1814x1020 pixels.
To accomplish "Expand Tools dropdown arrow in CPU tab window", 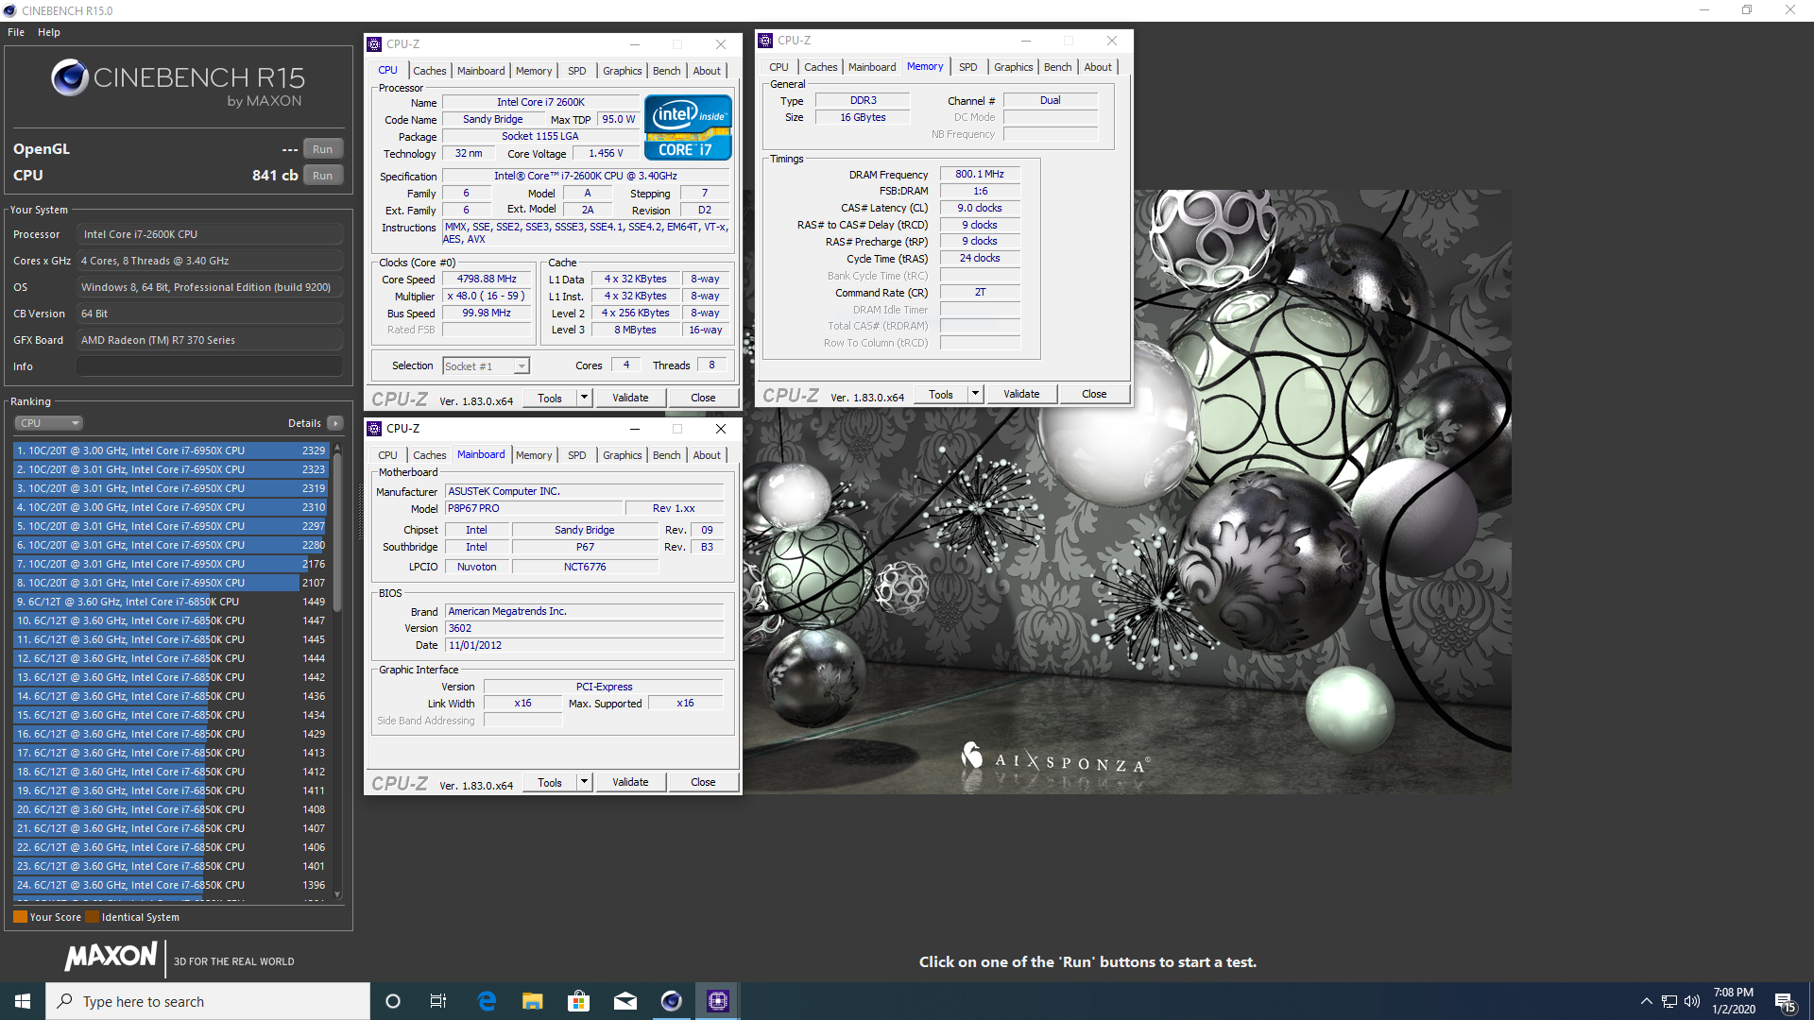I will click(584, 398).
